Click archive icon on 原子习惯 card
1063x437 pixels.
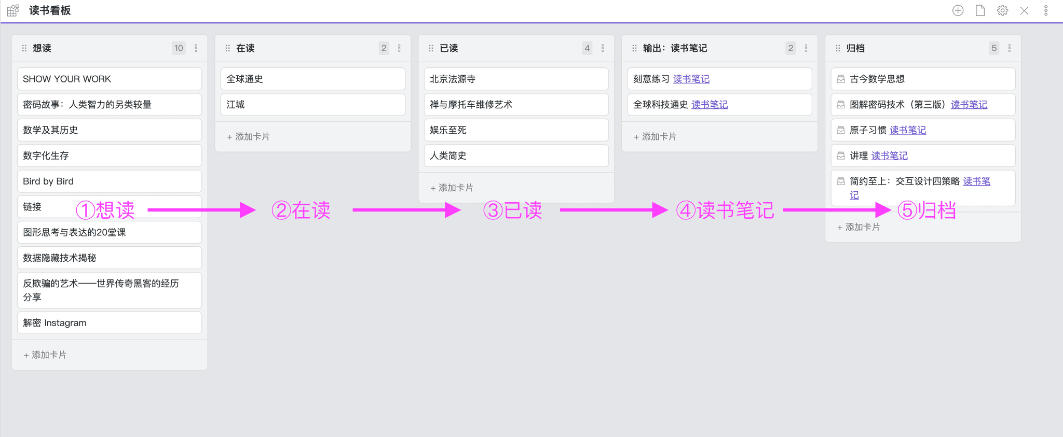841,130
